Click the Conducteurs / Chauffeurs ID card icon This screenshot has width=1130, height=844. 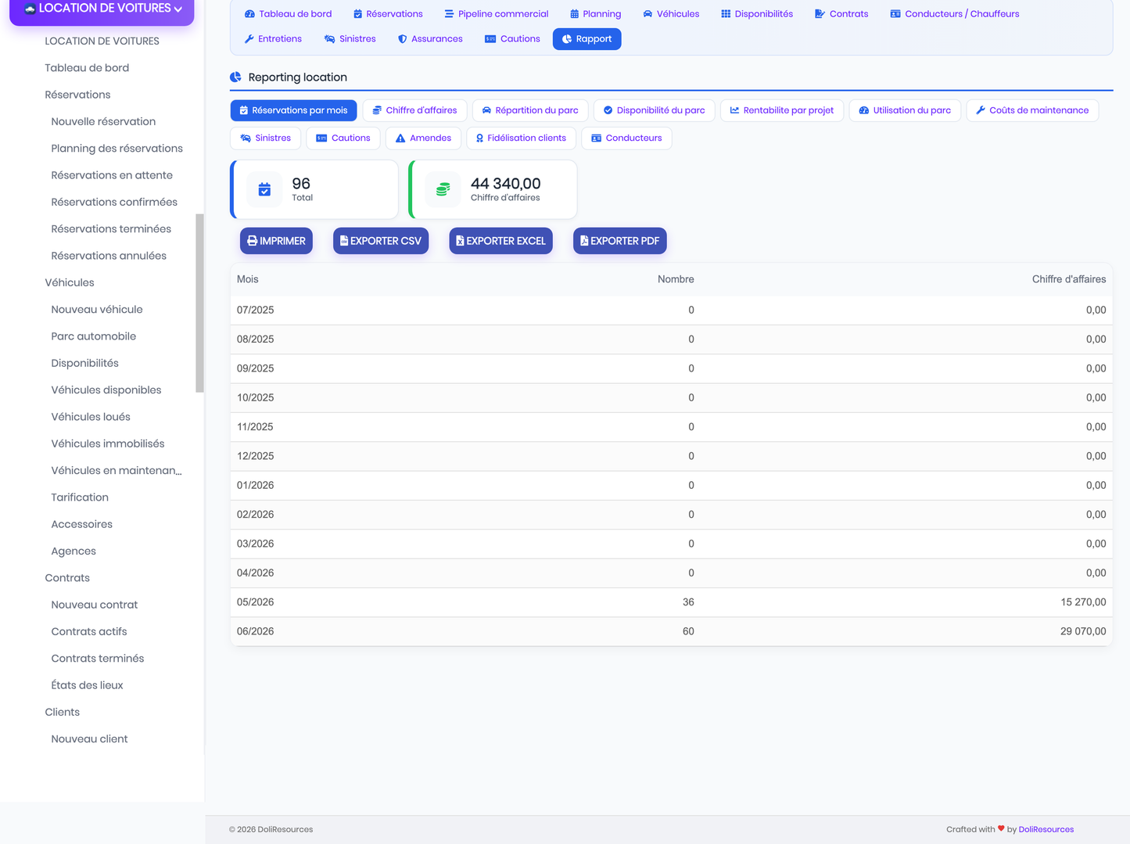895,14
